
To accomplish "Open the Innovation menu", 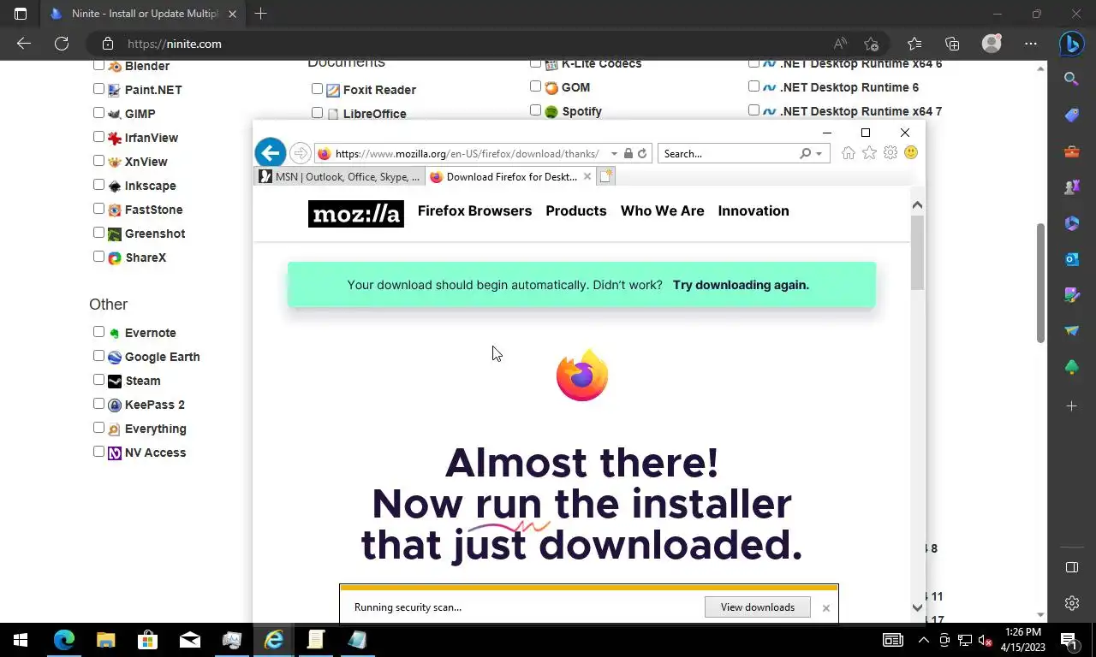I will [753, 210].
